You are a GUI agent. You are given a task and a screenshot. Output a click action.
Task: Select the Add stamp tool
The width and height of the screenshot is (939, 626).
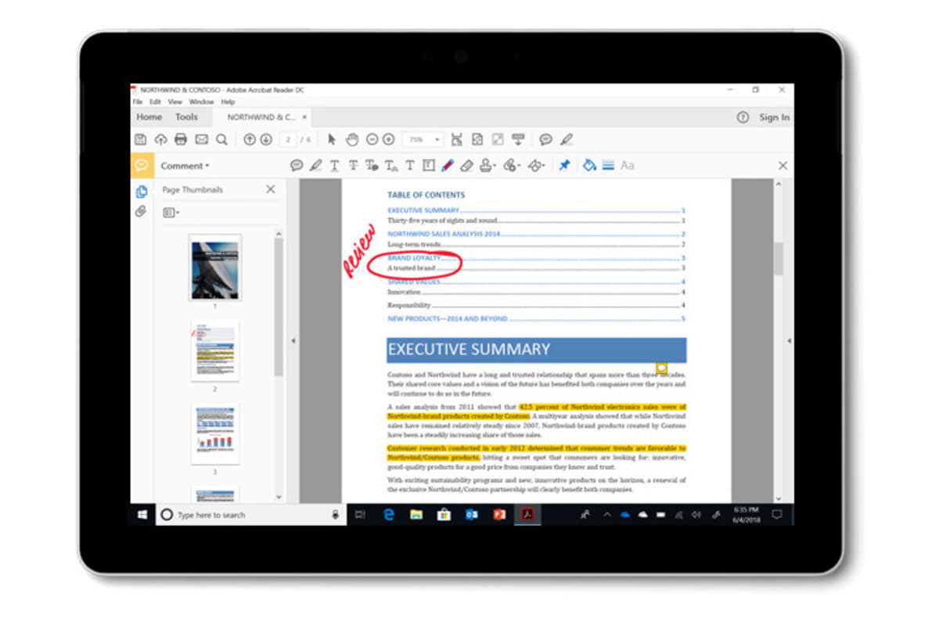pyautogui.click(x=487, y=165)
